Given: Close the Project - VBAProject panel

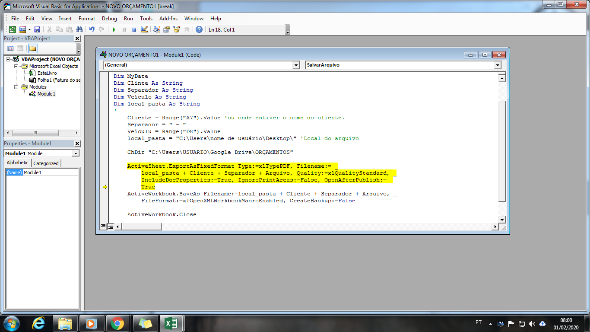Looking at the screenshot, I should pyautogui.click(x=77, y=38).
